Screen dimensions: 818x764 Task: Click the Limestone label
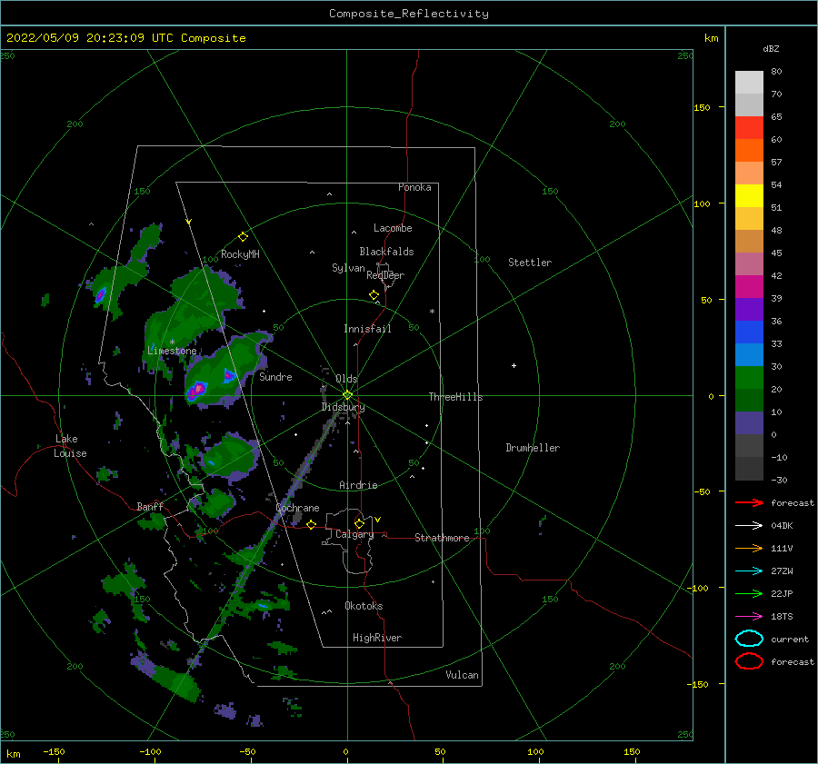(172, 351)
